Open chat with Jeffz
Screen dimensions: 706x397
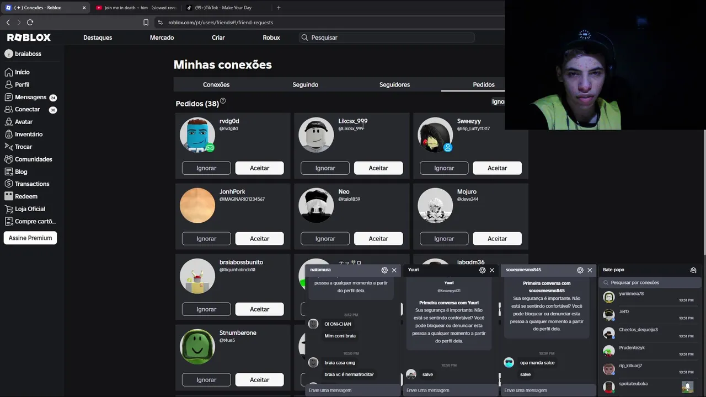[650, 315]
